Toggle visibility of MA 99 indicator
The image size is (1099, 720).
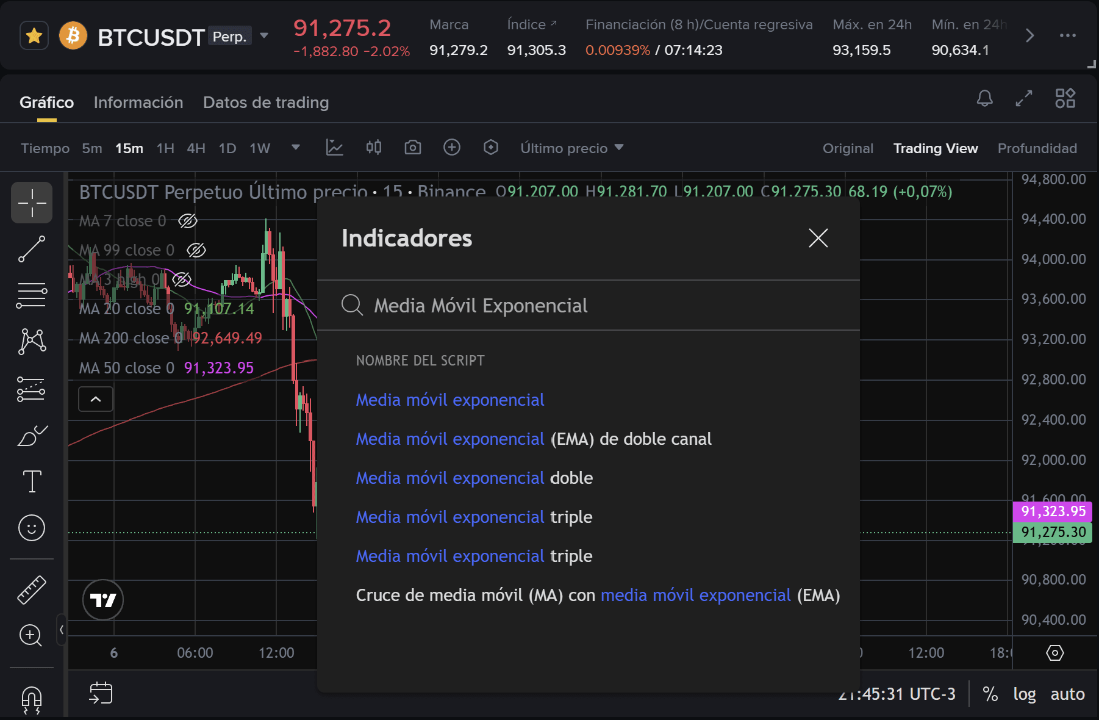coord(196,250)
